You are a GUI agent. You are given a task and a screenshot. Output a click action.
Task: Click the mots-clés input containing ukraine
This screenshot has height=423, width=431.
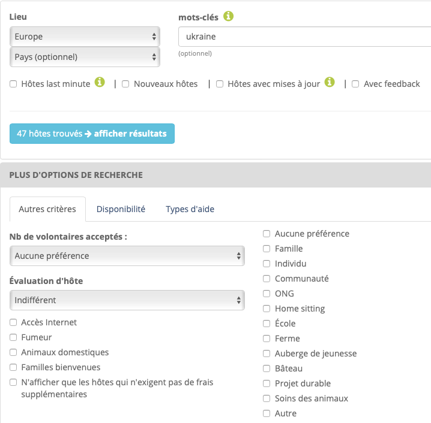(304, 37)
